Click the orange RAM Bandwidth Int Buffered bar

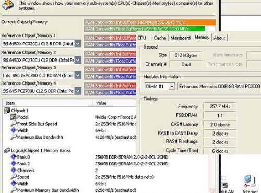click(150, 22)
